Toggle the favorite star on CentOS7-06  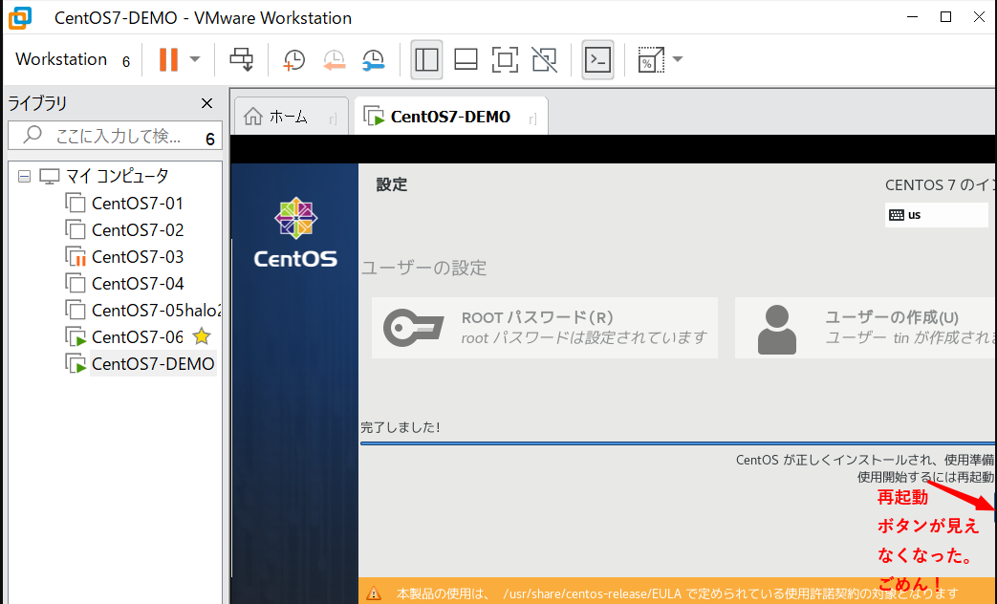click(202, 336)
